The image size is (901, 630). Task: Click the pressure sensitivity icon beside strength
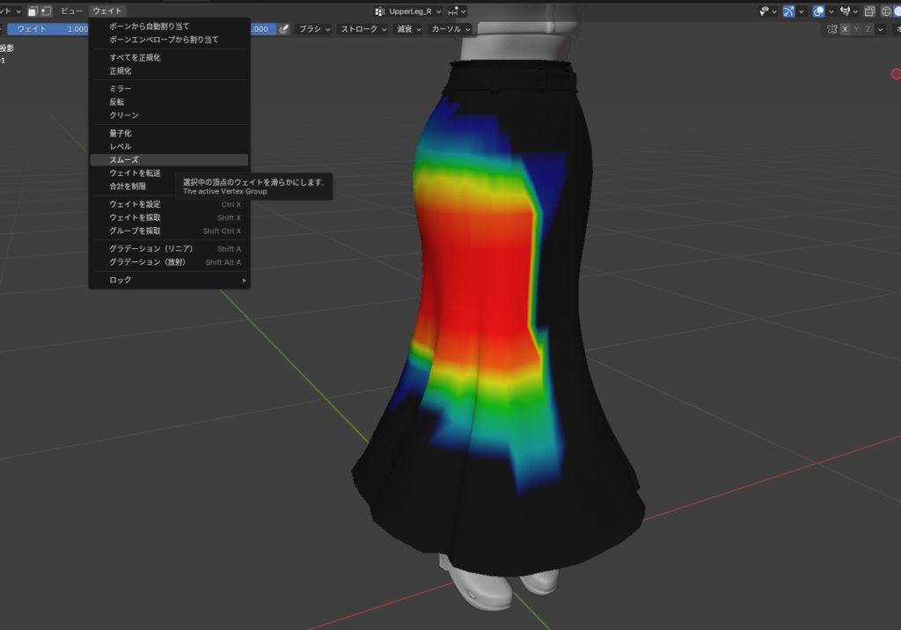tap(284, 29)
